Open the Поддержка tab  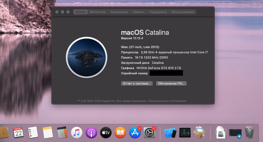point(158,12)
